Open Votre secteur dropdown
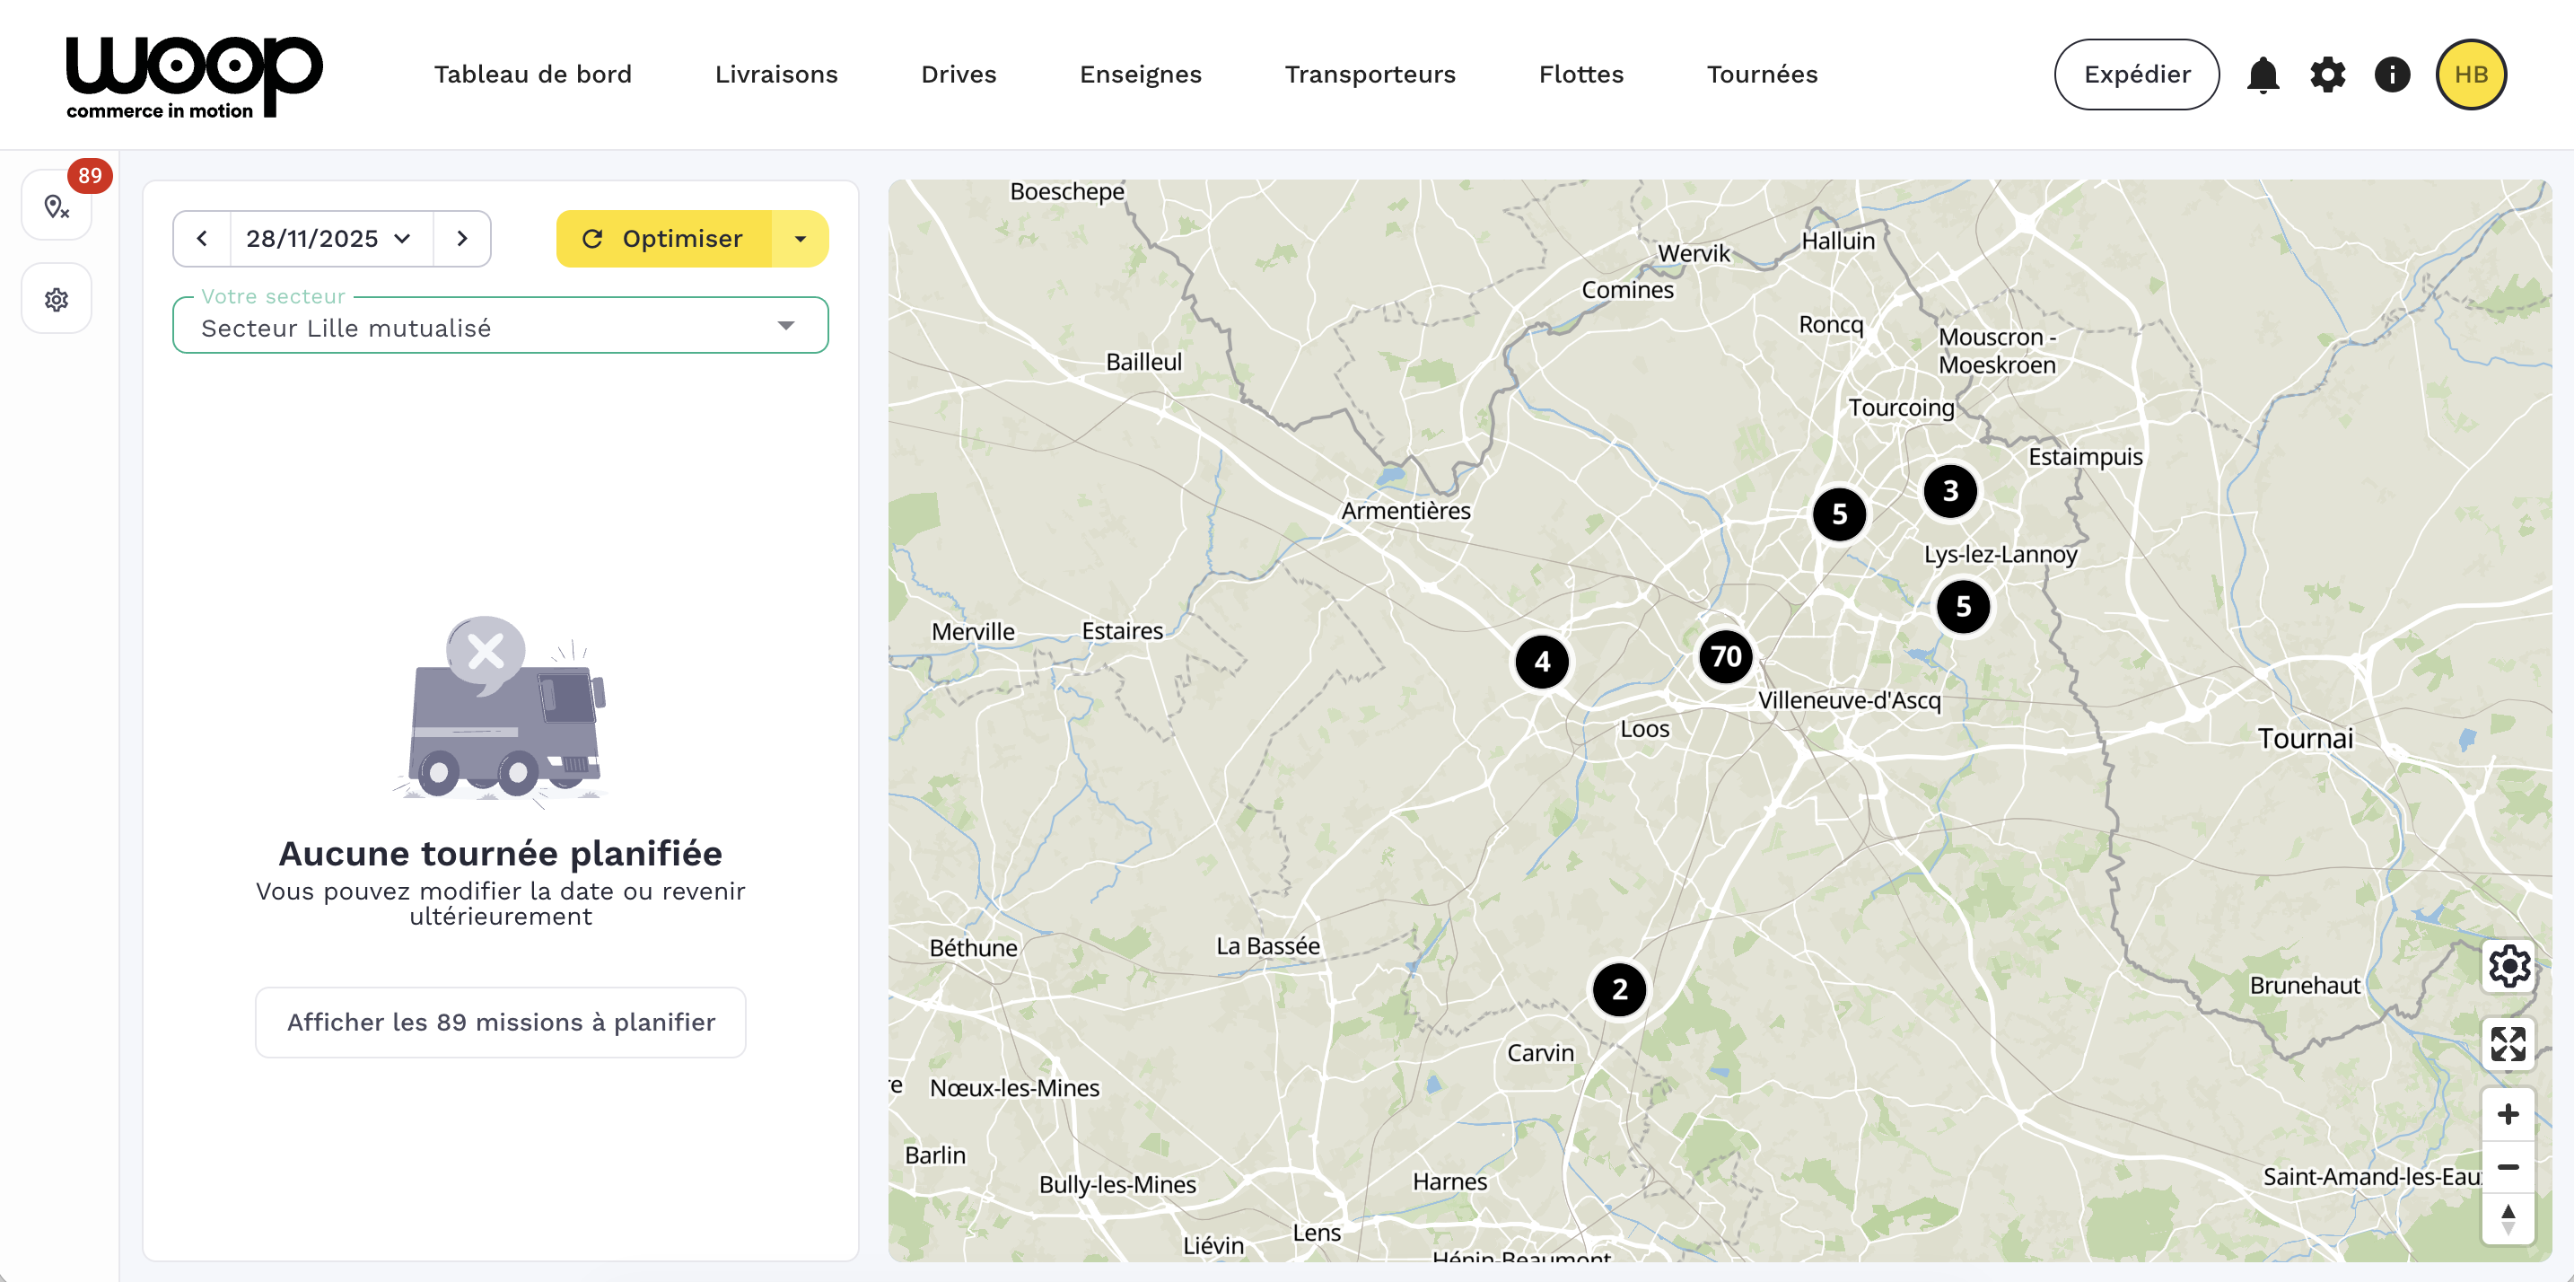 (500, 328)
